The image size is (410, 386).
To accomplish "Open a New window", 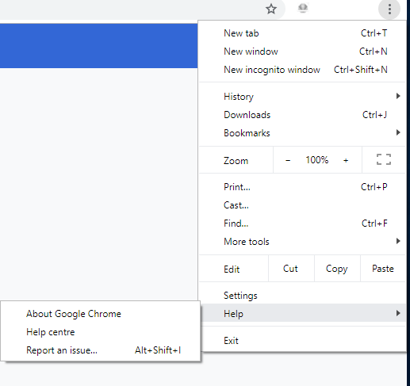I will coord(303,52).
